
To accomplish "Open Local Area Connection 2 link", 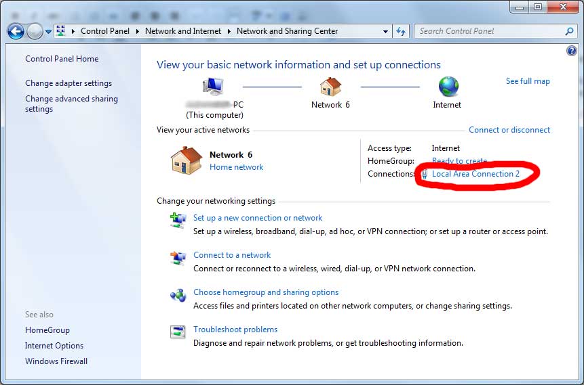I will (475, 173).
